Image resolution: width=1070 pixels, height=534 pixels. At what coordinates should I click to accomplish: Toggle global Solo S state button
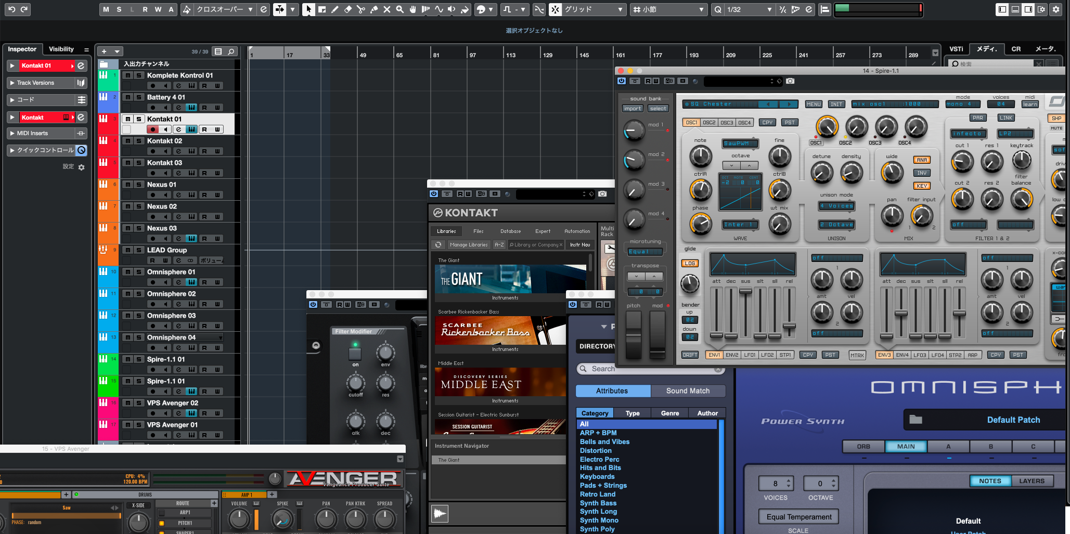pos(119,9)
